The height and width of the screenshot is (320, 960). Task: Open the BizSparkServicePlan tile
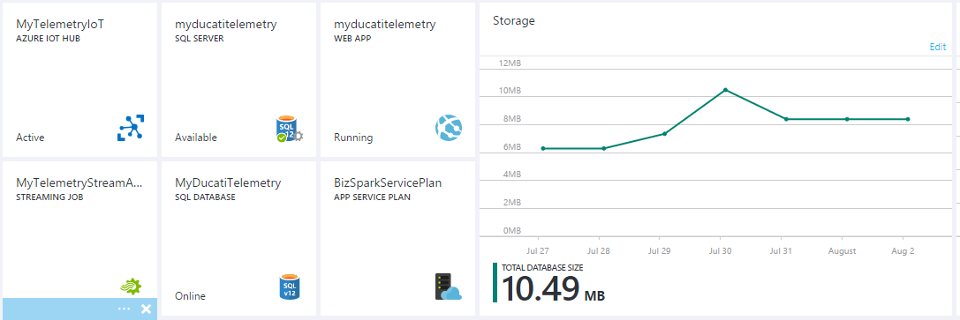click(398, 238)
